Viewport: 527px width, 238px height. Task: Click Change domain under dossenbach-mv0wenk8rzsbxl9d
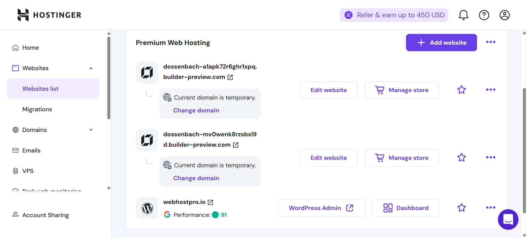click(196, 178)
